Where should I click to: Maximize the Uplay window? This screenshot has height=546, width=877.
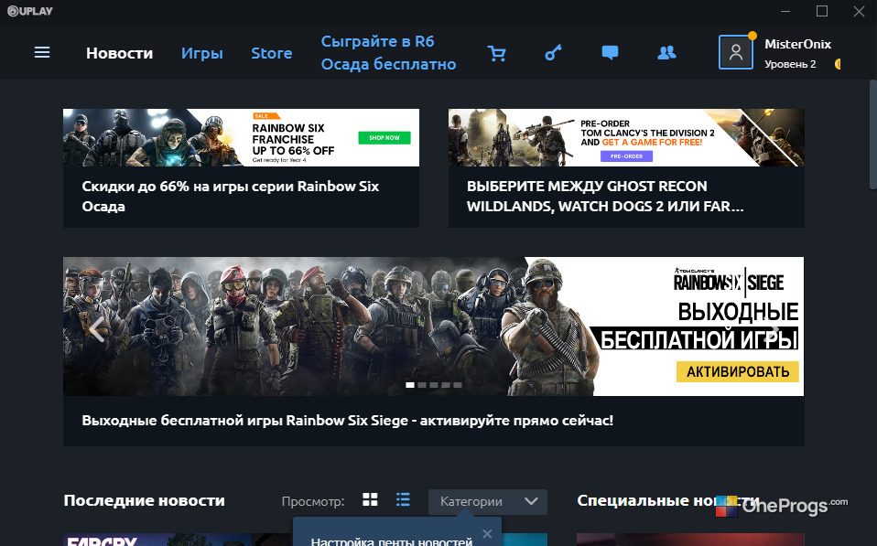pos(822,11)
